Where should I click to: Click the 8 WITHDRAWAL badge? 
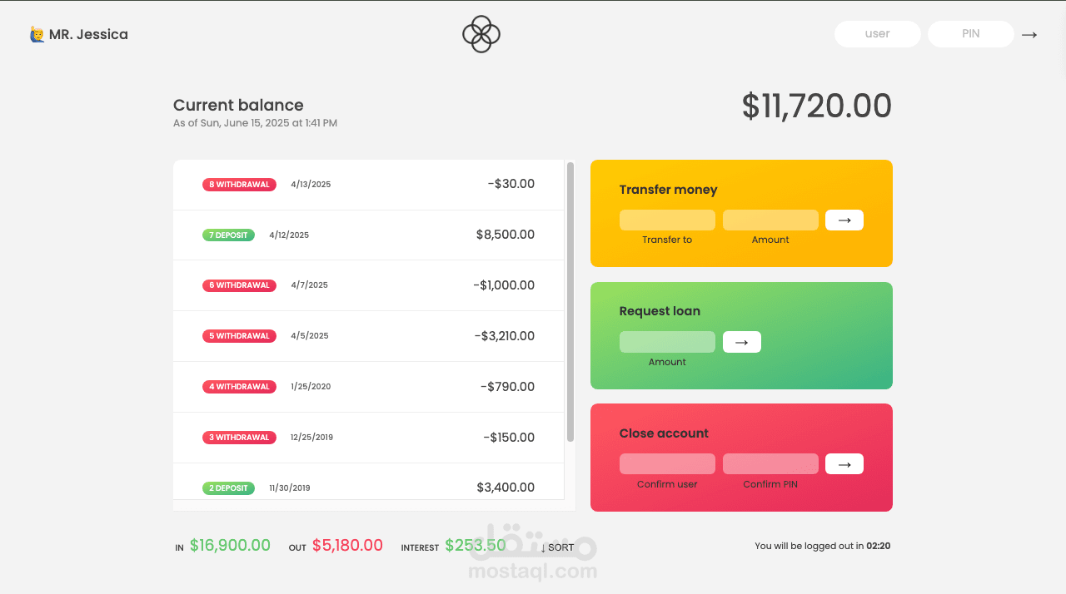pos(239,185)
